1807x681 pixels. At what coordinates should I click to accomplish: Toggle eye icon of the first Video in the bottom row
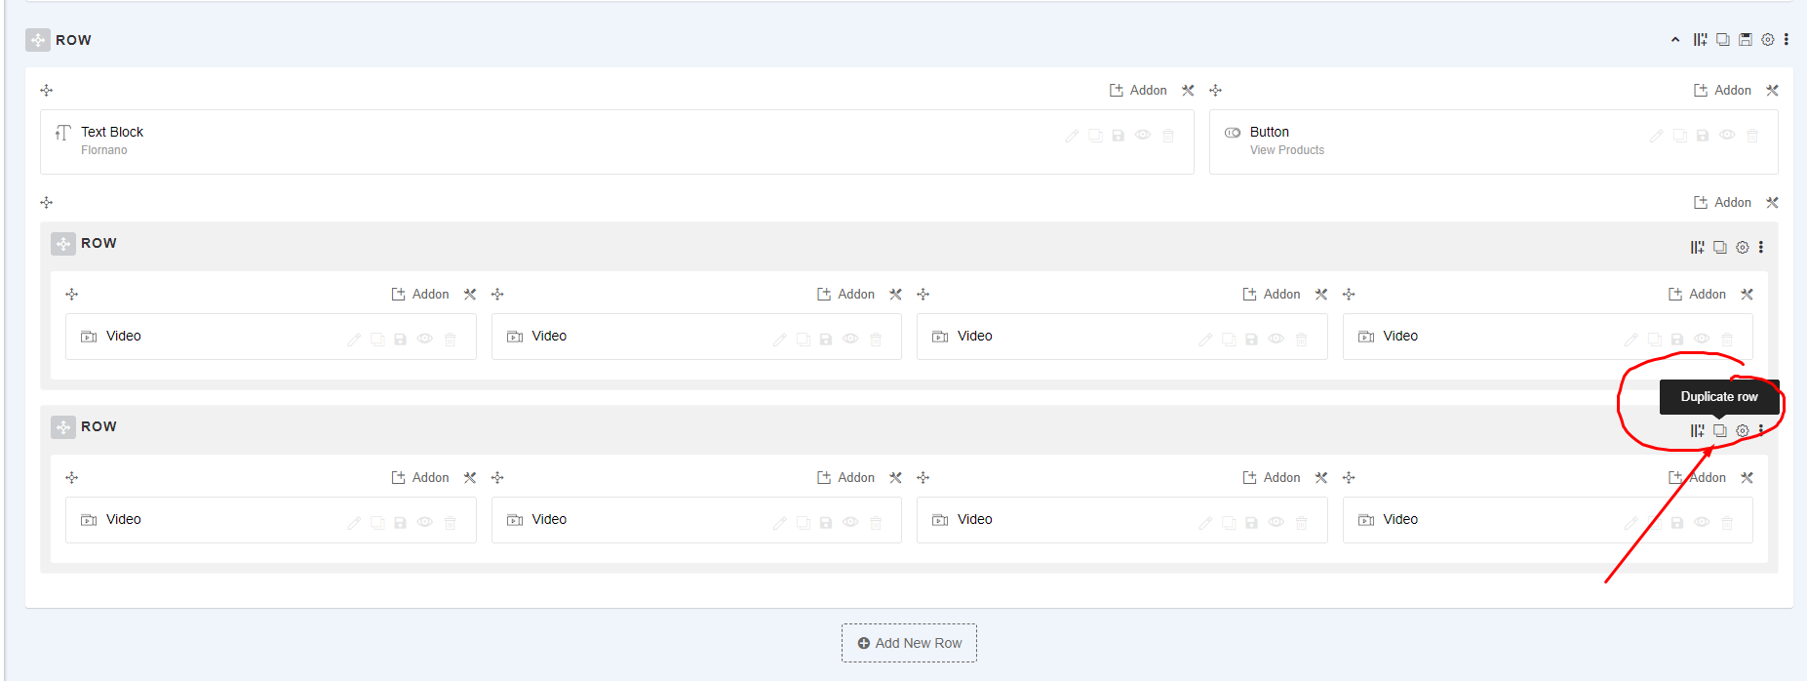(425, 522)
